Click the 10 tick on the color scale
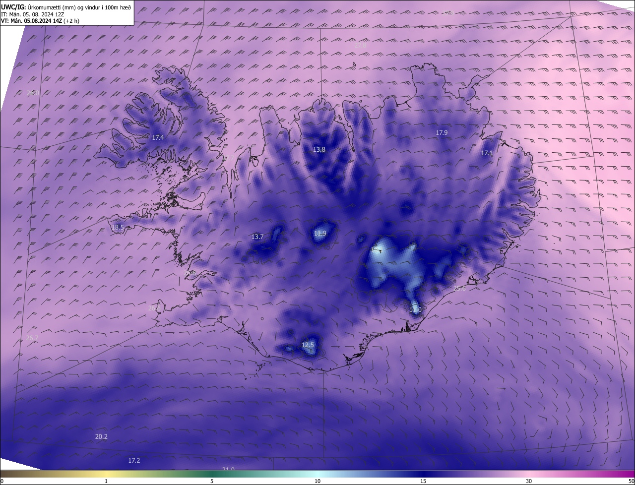Image resolution: width=635 pixels, height=485 pixels. pyautogui.click(x=317, y=481)
